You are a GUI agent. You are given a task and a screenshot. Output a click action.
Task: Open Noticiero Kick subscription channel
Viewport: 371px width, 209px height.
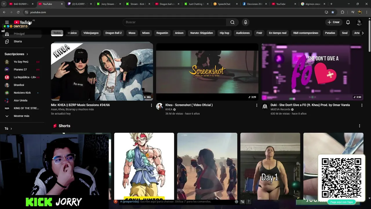22,93
